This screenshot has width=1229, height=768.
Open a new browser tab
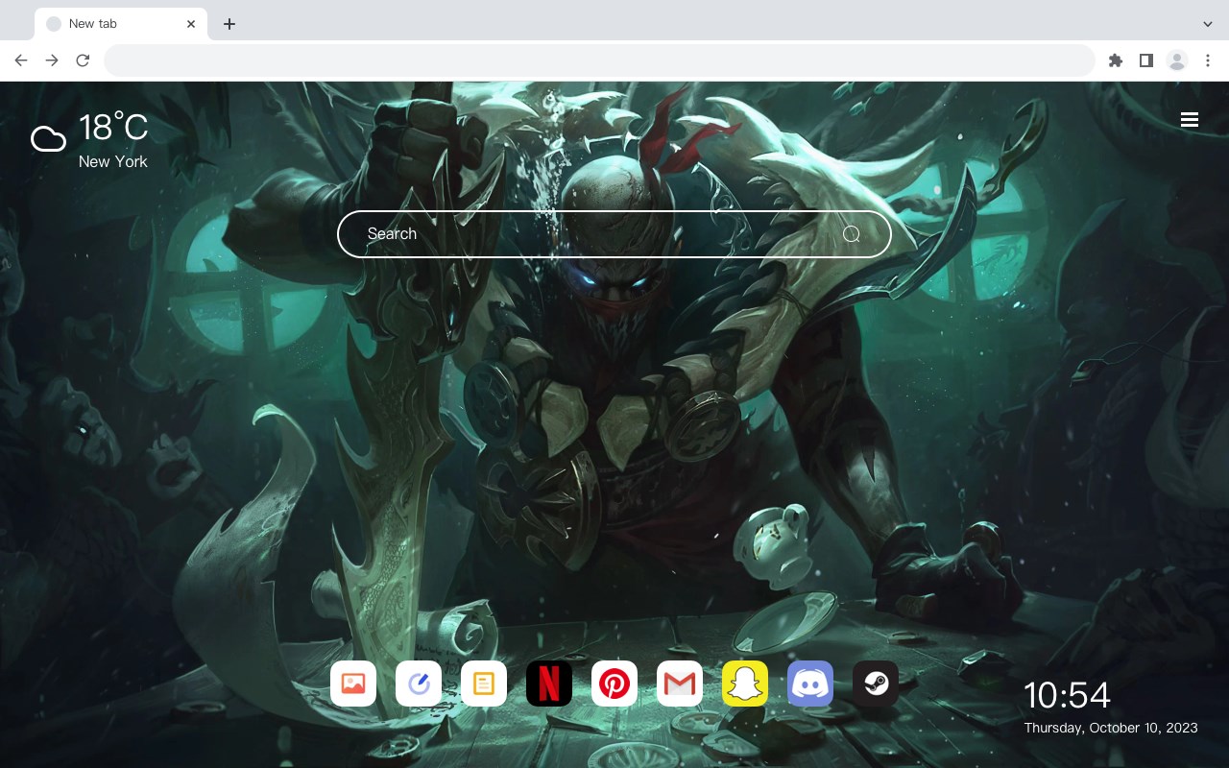[x=229, y=24]
